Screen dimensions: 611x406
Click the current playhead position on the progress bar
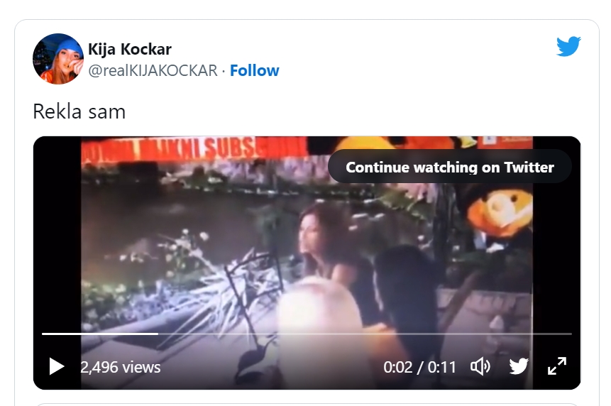(158, 334)
